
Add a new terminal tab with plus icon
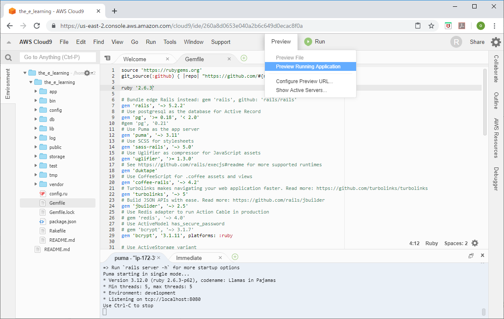[x=235, y=257]
